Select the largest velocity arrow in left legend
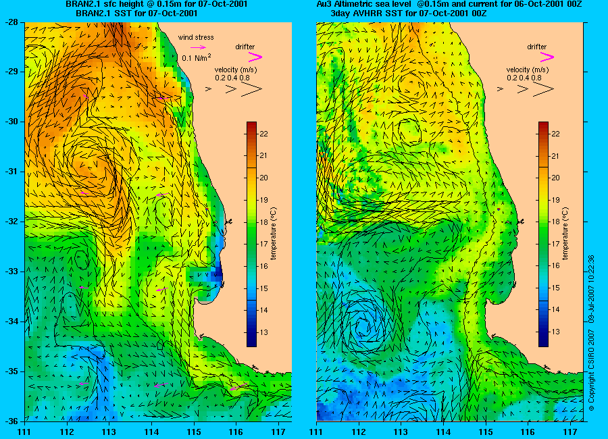Viewport: 608px width, 439px height. coord(252,89)
